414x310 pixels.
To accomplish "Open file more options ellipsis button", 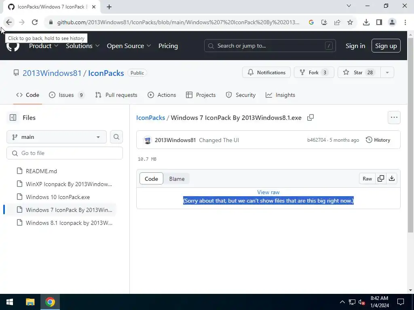I will [394, 117].
